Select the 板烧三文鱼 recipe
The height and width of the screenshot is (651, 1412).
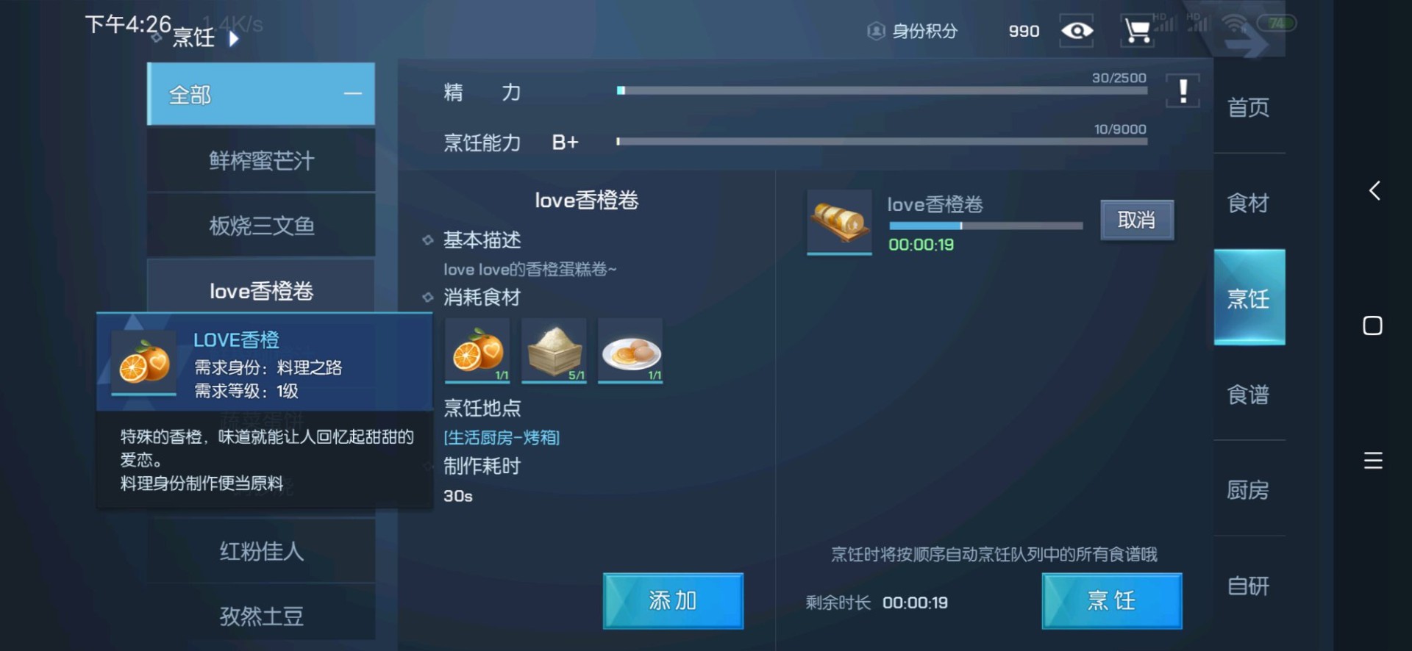261,226
